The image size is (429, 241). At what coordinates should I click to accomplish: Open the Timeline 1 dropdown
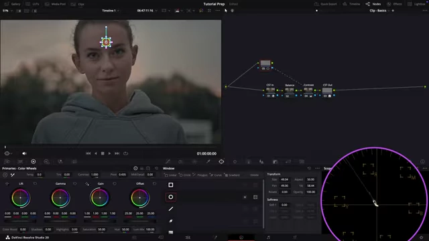111,11
